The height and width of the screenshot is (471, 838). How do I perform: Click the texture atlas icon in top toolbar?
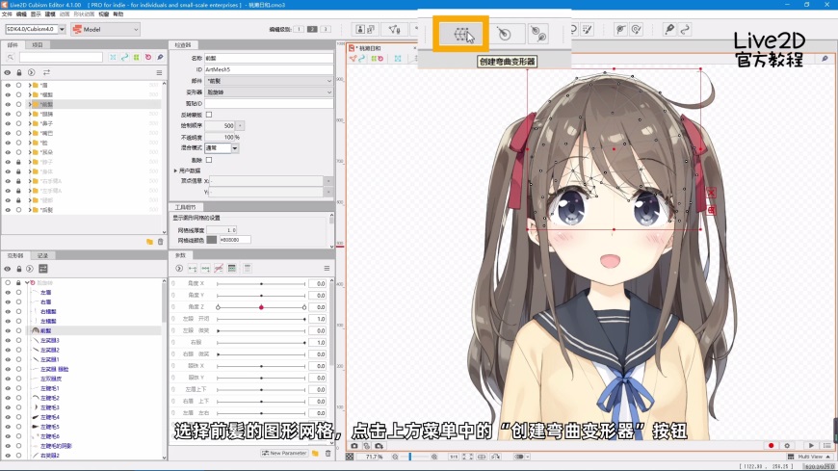click(366, 30)
